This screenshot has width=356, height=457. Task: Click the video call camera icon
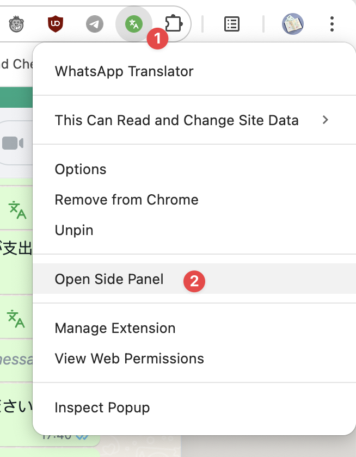pos(13,143)
